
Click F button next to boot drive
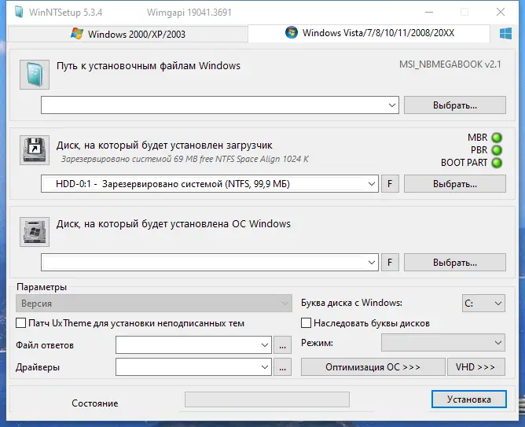(x=390, y=184)
